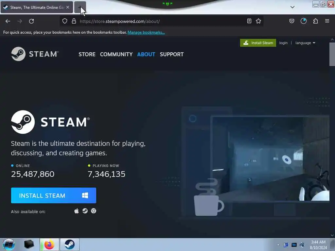Image resolution: width=335 pixels, height=251 pixels.
Task: Open the Pocket save icon
Action: point(292,21)
